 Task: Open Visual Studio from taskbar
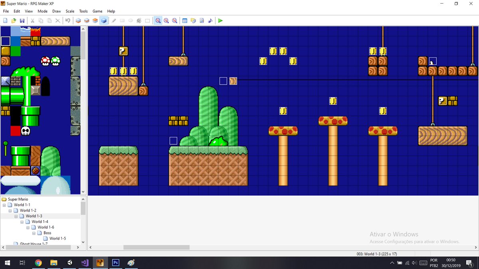pos(85,263)
